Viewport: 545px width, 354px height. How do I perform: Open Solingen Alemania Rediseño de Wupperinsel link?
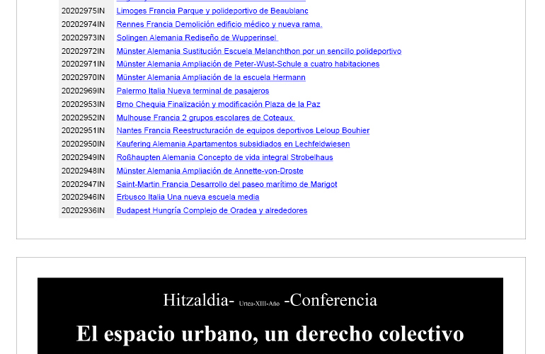pyautogui.click(x=197, y=38)
